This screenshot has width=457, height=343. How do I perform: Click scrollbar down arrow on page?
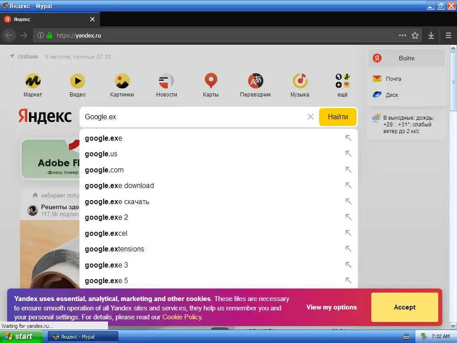(x=453, y=325)
